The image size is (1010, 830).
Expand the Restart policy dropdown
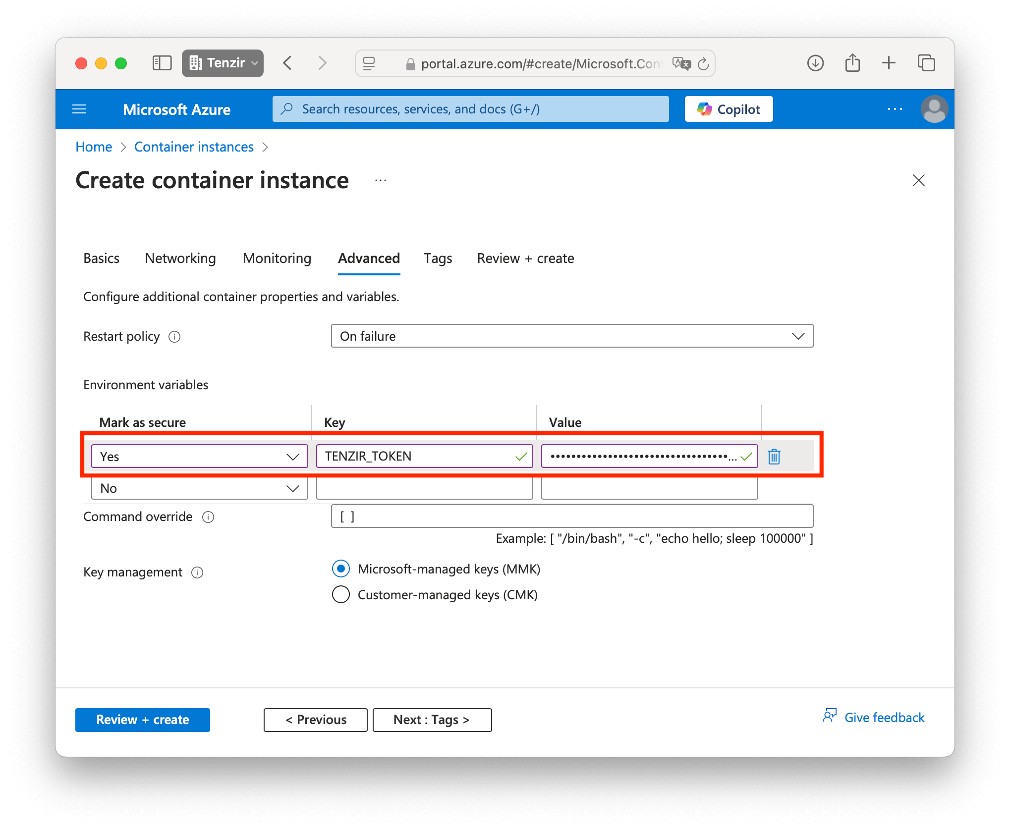click(572, 336)
